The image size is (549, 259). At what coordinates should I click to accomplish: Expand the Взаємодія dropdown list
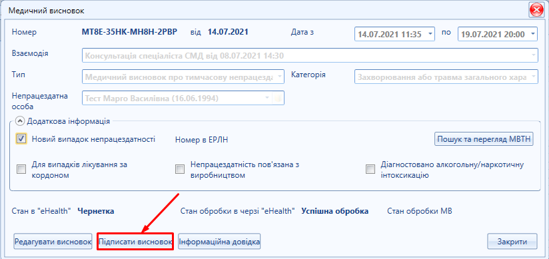(533, 55)
